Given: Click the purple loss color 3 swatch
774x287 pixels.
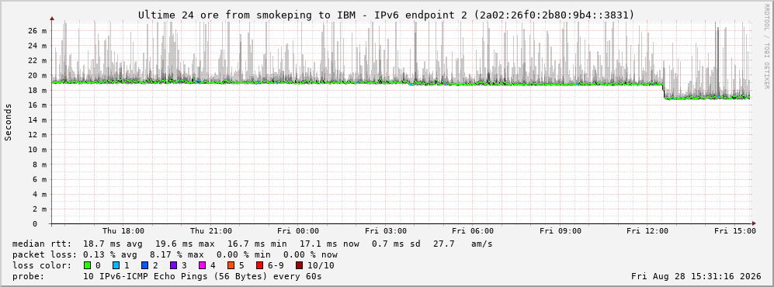Looking at the screenshot, I should [173, 265].
